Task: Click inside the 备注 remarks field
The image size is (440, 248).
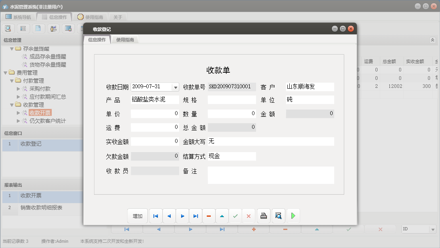Action: [270, 175]
